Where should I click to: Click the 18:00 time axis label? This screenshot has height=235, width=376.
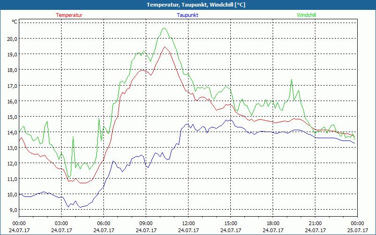pos(273,224)
